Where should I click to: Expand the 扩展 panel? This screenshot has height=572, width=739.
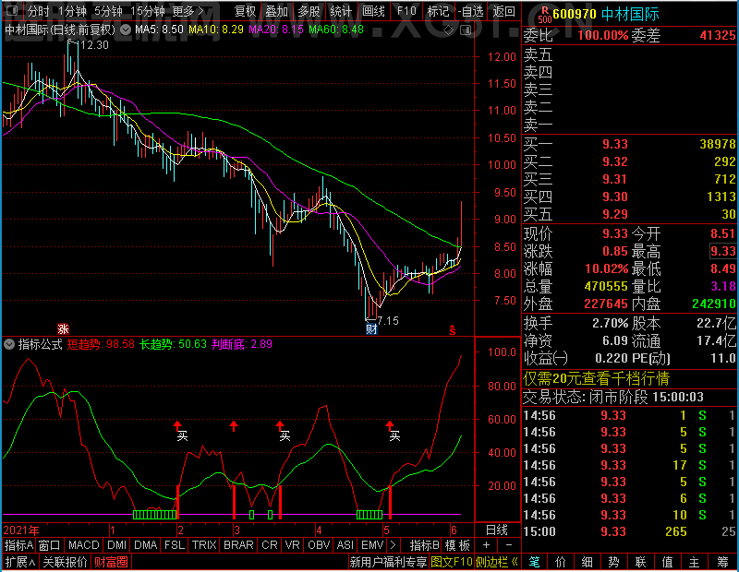pos(20,562)
